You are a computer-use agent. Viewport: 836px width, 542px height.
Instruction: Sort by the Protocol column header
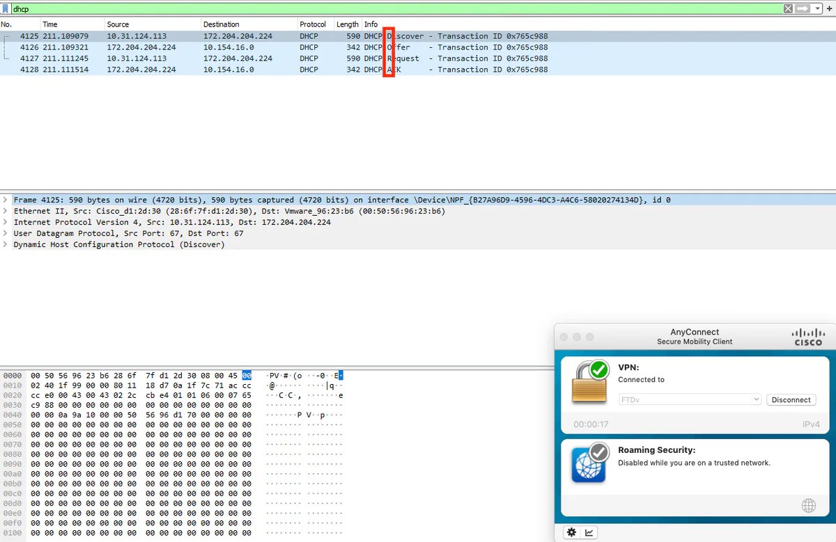(313, 23)
